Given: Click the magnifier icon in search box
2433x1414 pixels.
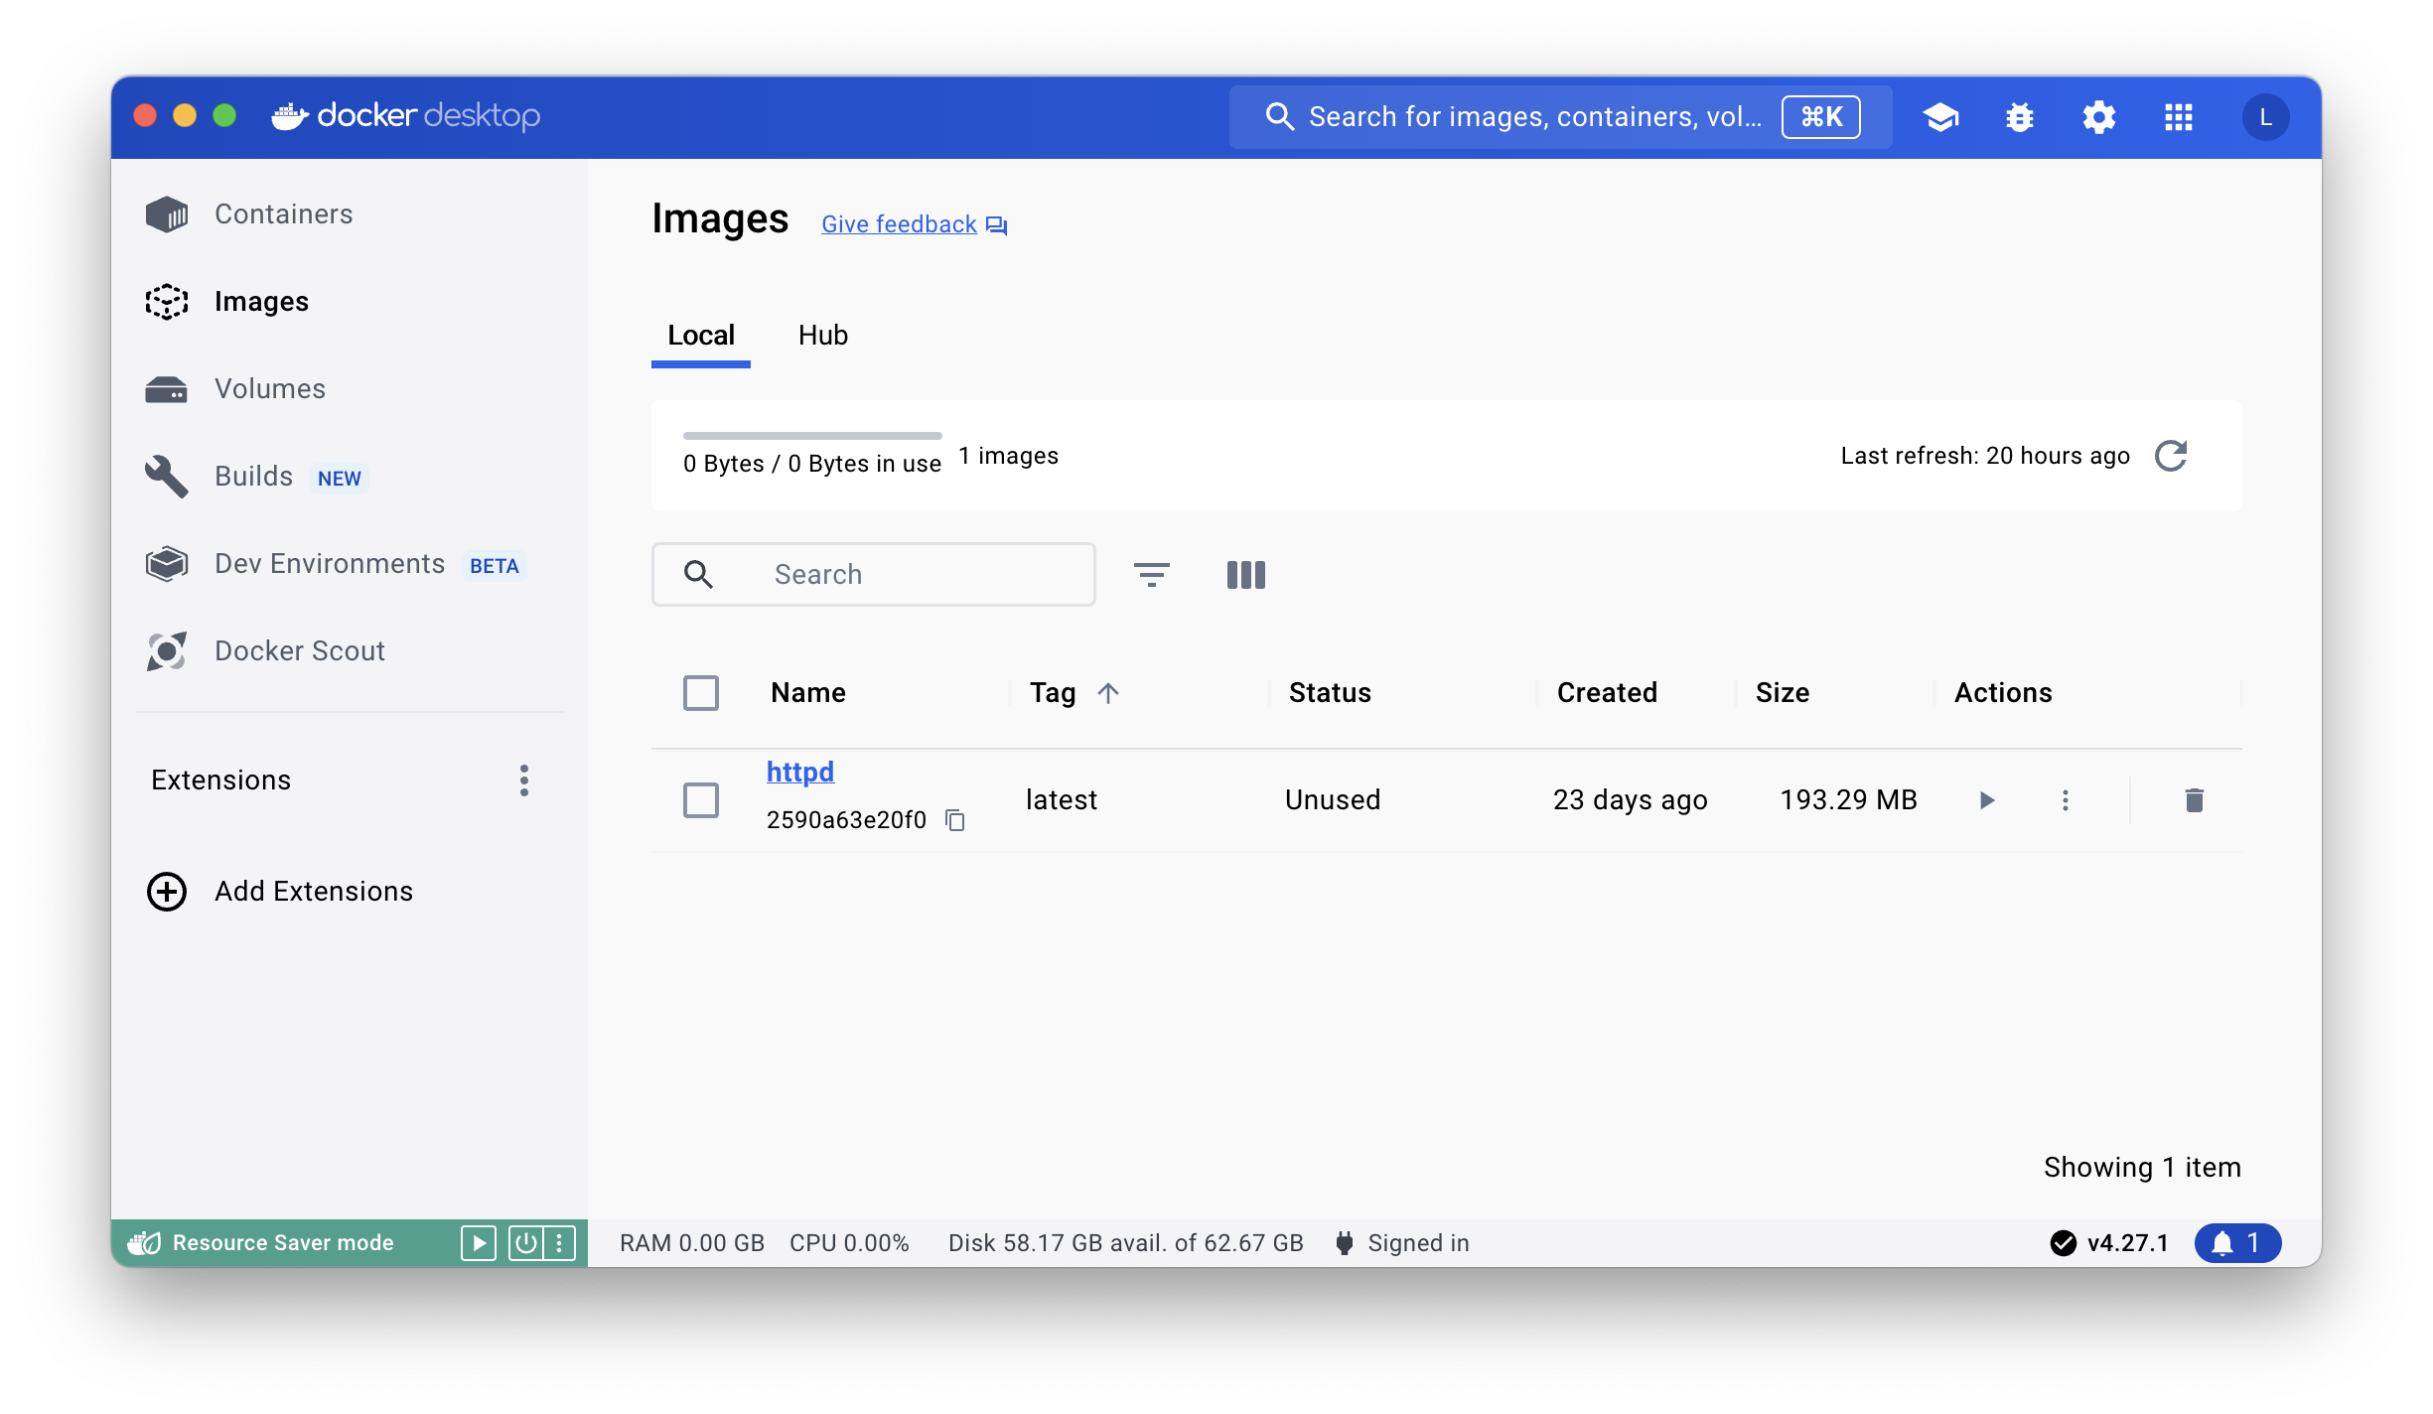Looking at the screenshot, I should tap(699, 574).
